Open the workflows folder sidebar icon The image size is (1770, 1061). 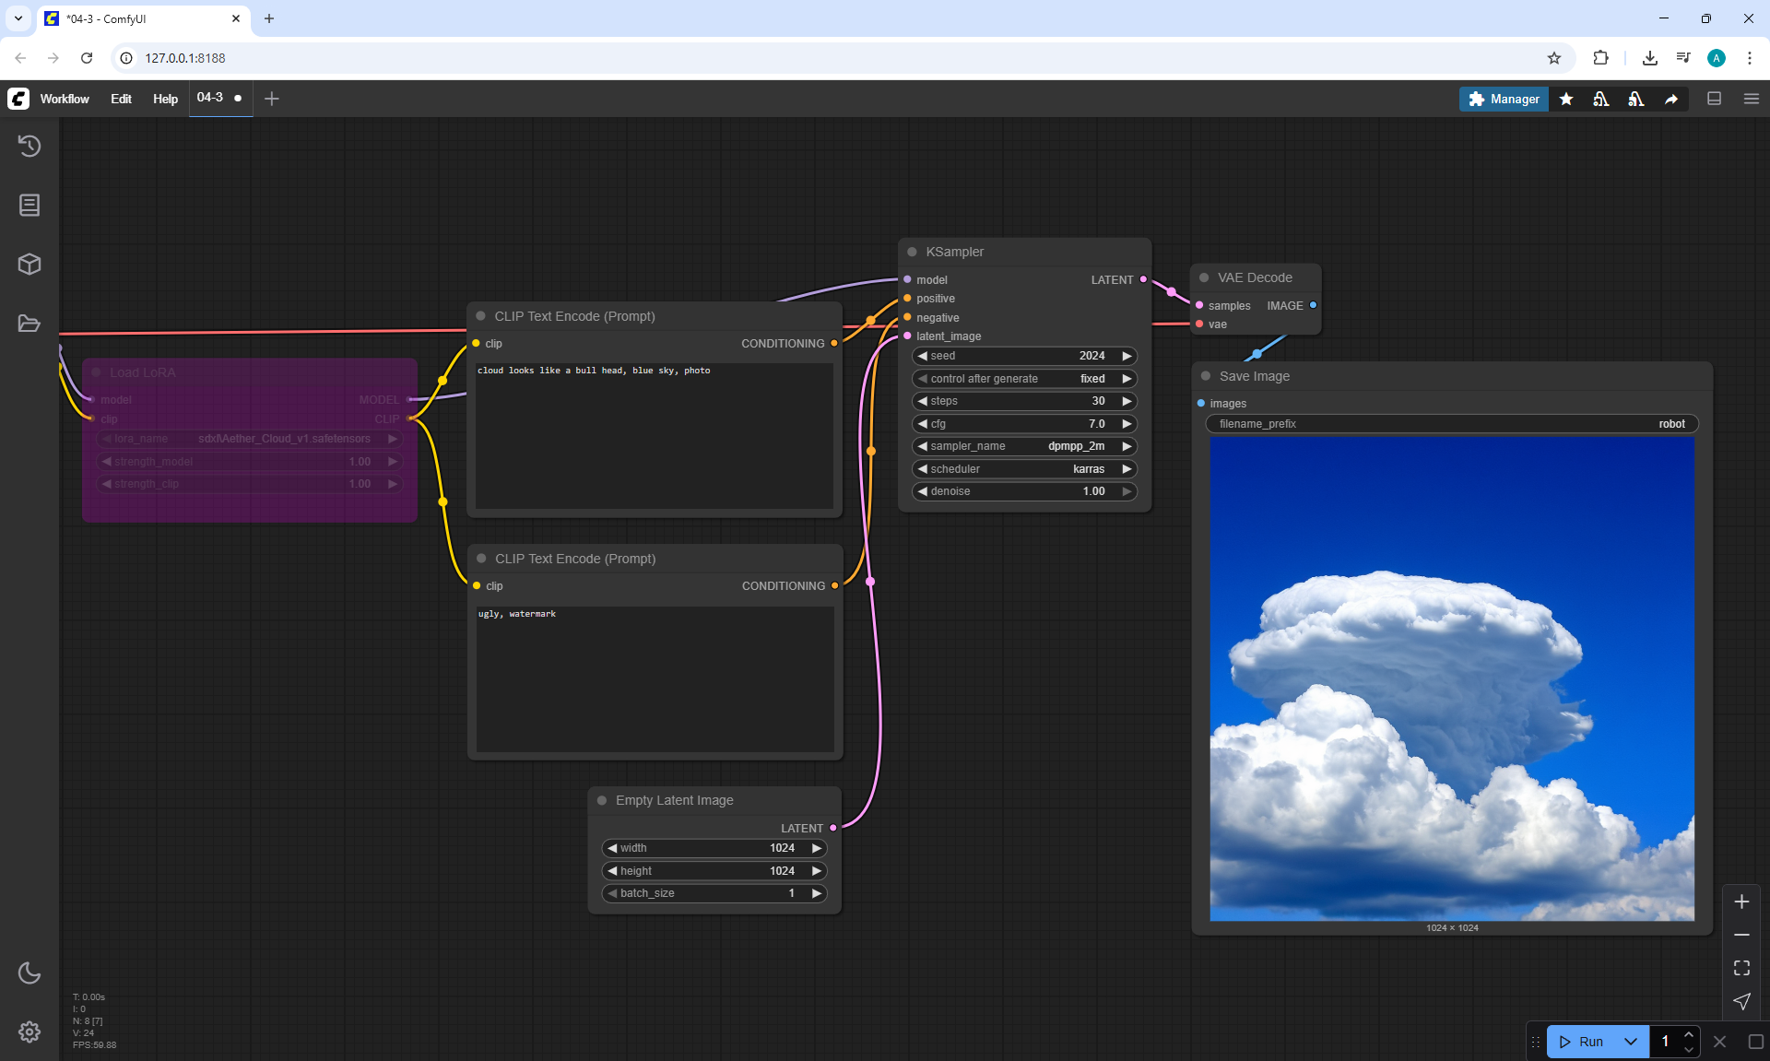tap(29, 324)
